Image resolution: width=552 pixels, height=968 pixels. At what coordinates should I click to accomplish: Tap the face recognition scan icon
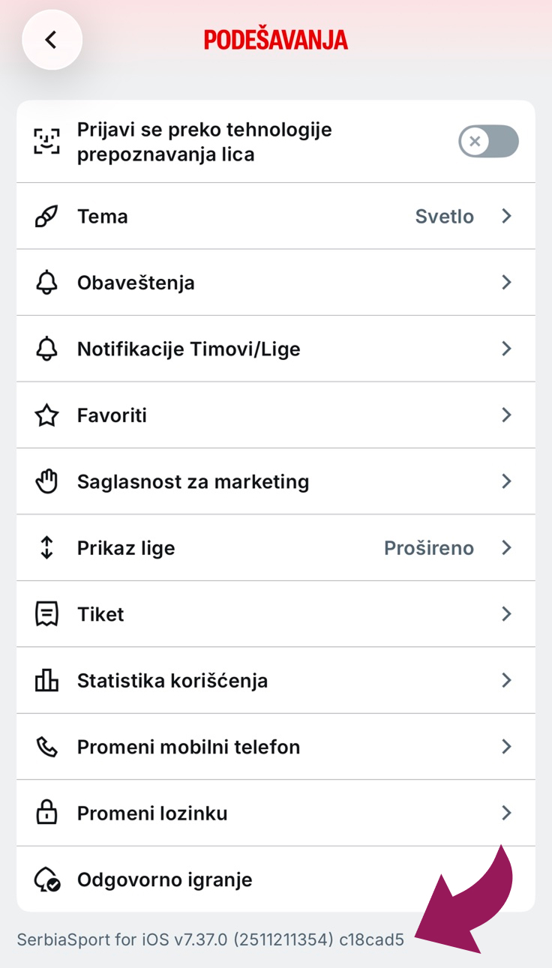click(46, 141)
